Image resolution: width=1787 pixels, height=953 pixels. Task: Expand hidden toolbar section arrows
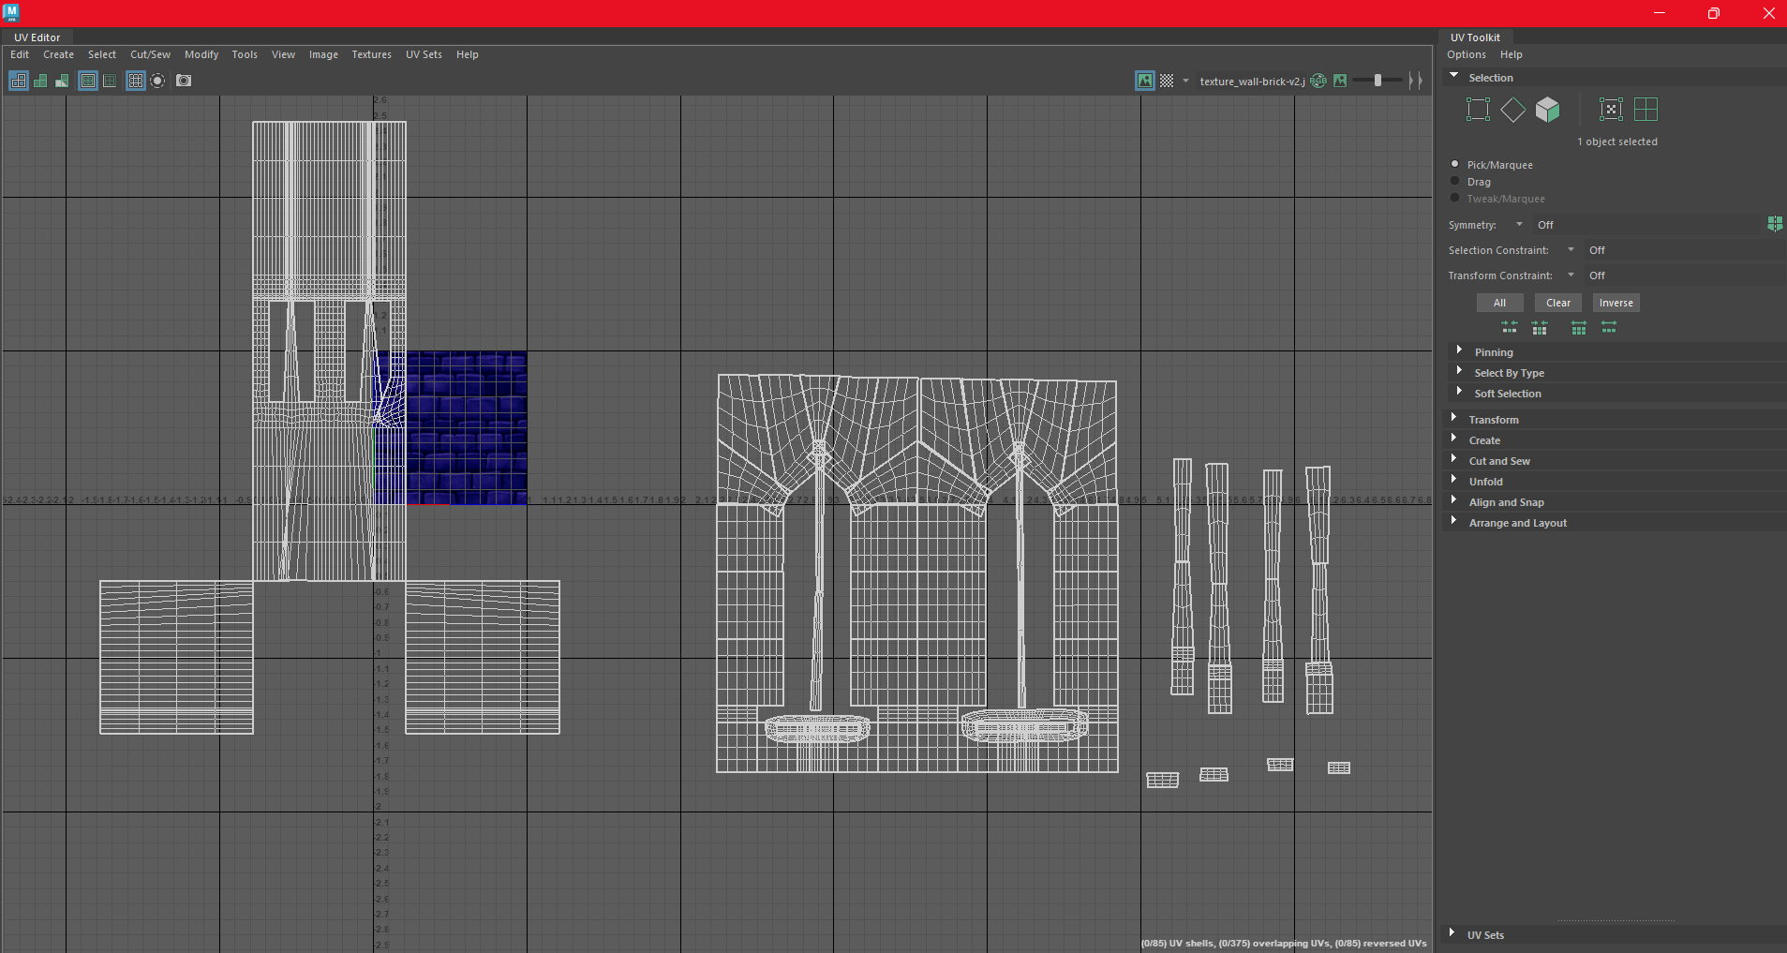click(x=1416, y=81)
